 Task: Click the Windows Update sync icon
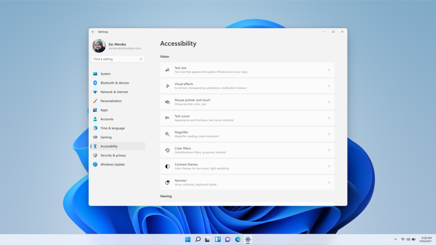pyautogui.click(x=95, y=164)
